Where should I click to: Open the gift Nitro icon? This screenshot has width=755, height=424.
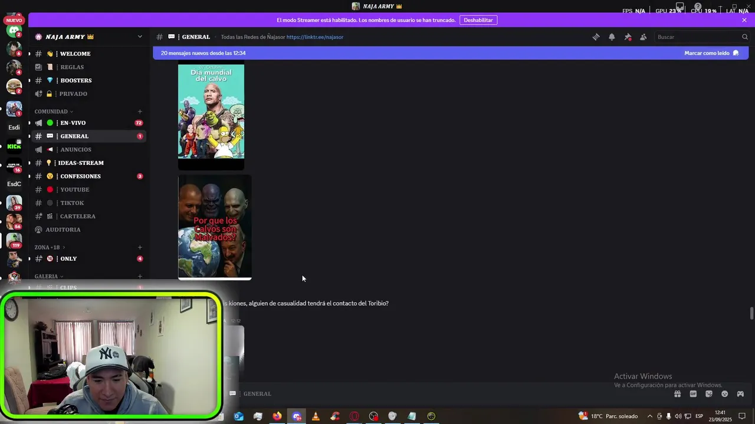pos(677,394)
